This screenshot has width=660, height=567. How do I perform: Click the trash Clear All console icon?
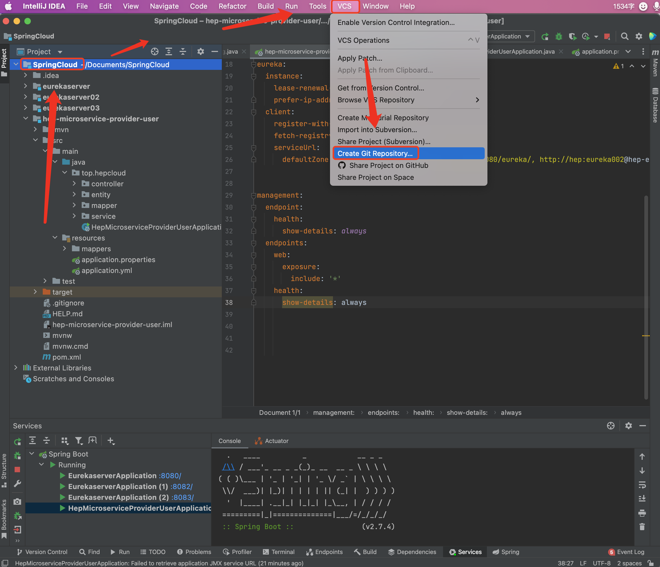(642, 526)
